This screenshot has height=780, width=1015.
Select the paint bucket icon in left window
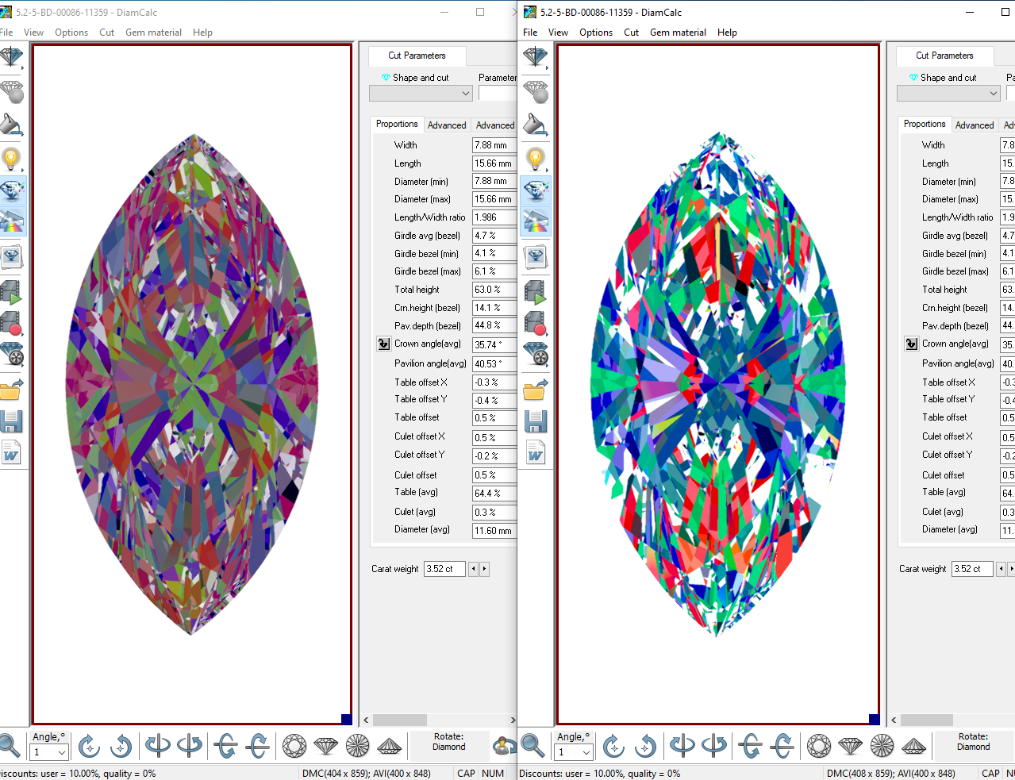tap(11, 125)
